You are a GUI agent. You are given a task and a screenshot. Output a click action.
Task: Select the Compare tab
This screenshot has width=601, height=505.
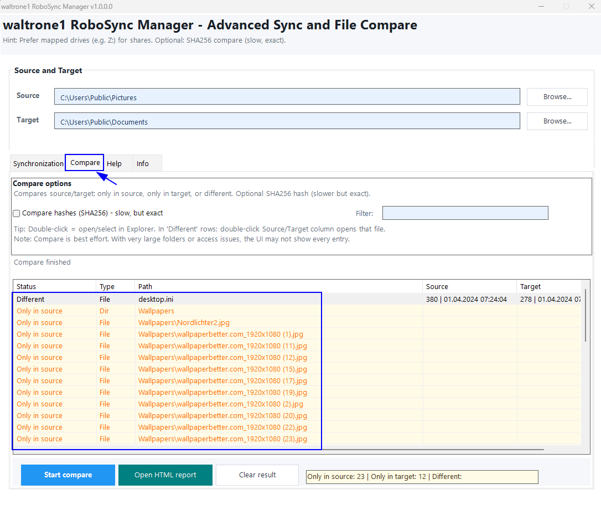point(85,163)
